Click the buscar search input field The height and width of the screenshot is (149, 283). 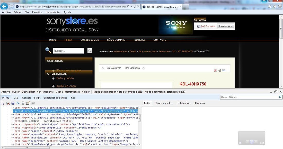tap(68, 51)
